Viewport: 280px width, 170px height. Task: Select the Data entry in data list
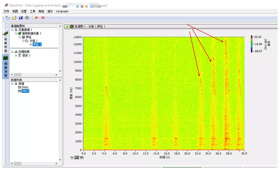(x=25, y=87)
